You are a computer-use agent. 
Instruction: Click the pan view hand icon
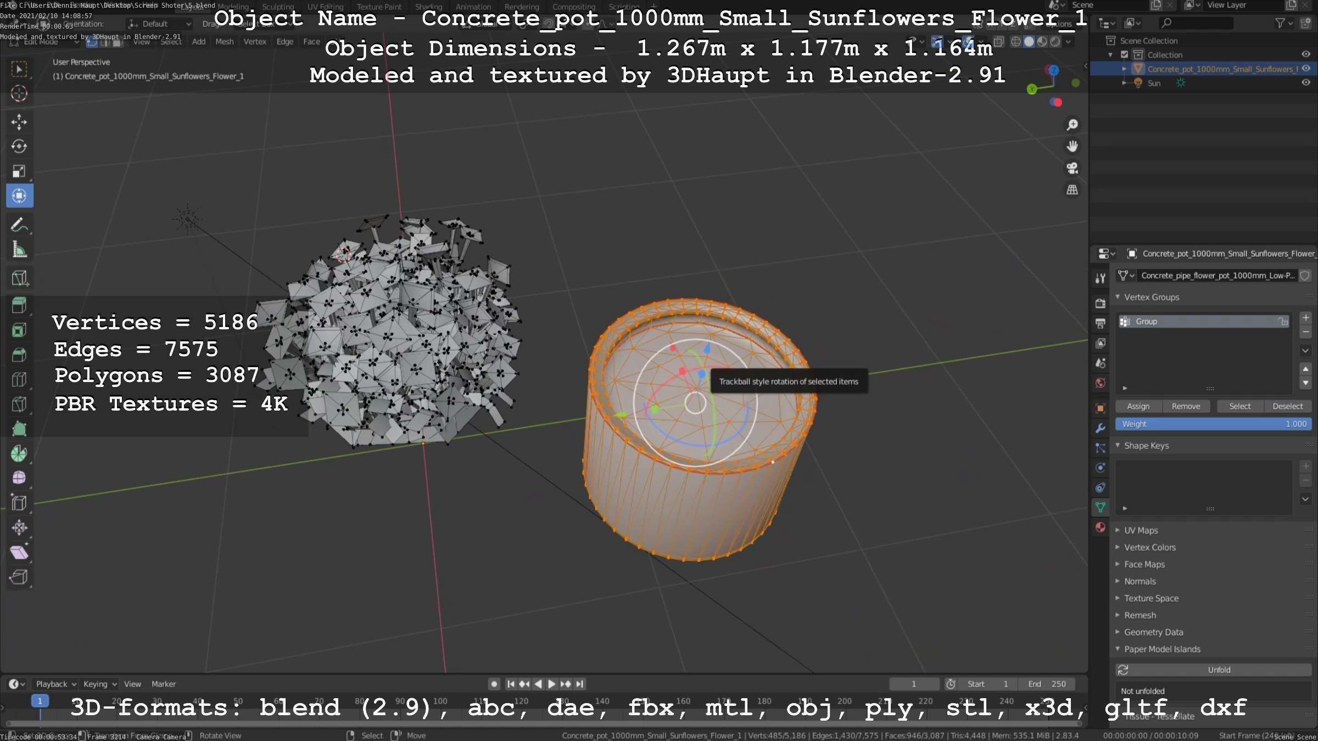(x=1072, y=147)
